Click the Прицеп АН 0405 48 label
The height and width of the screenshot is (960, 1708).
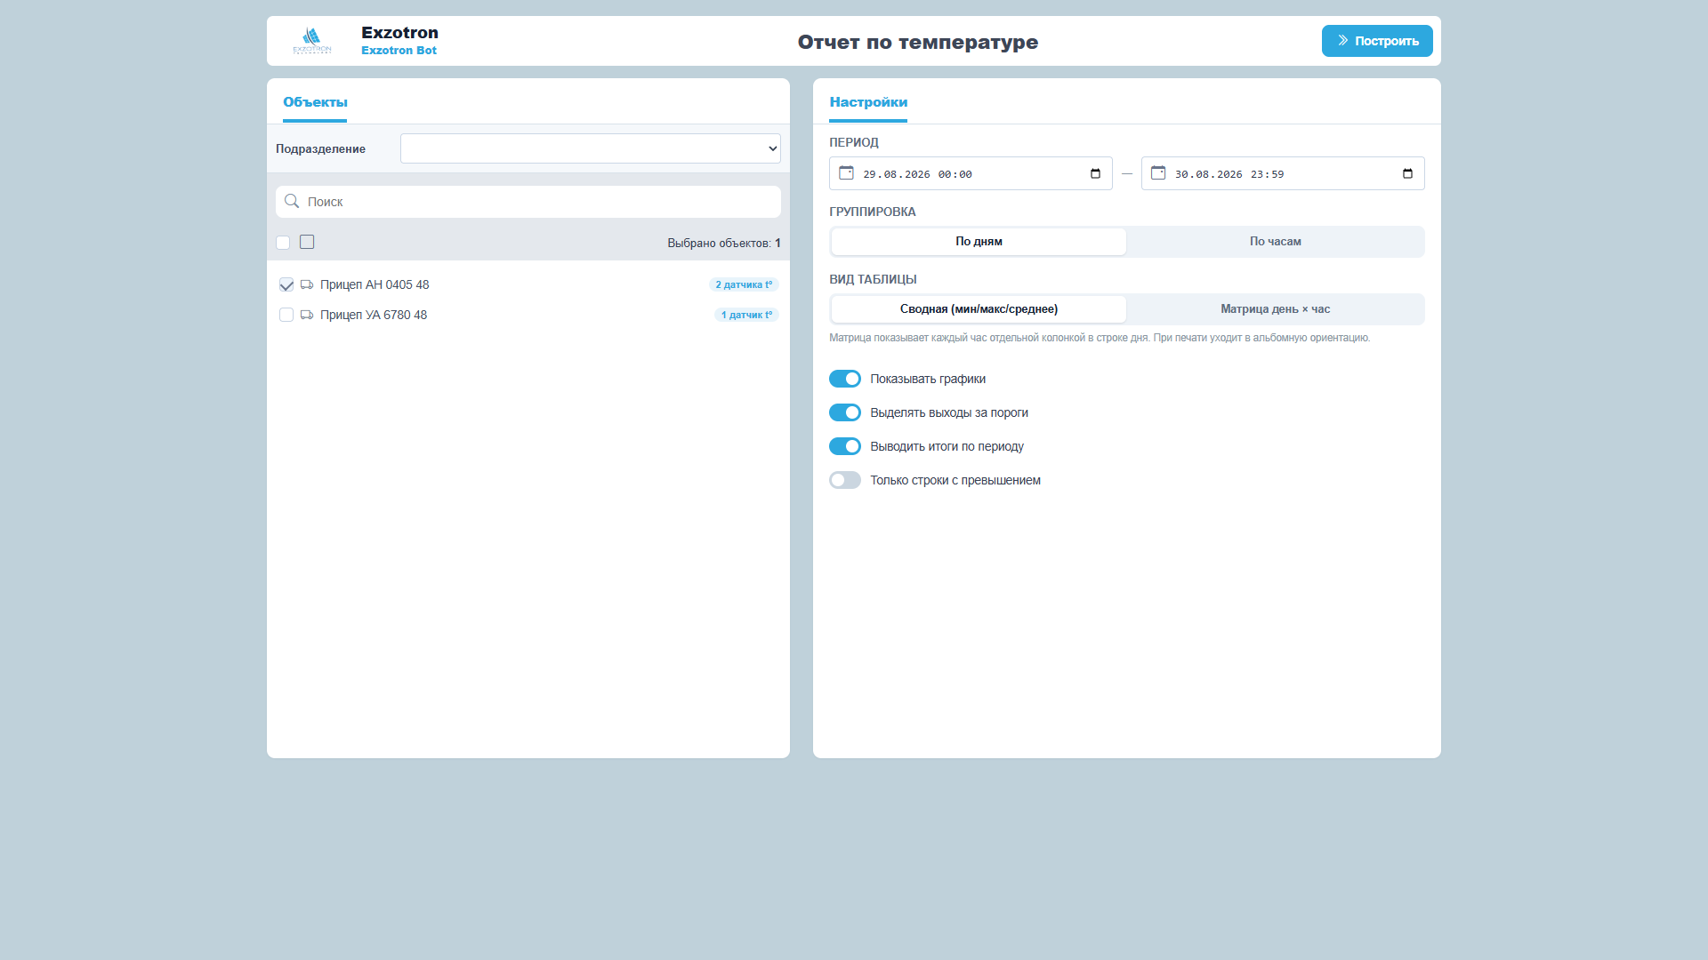click(x=375, y=284)
